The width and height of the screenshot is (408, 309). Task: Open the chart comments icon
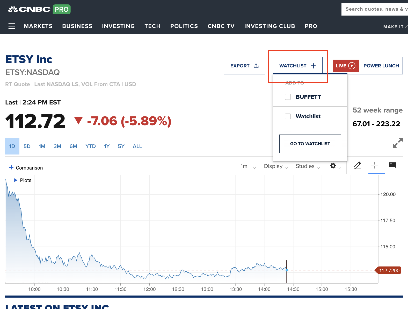[x=392, y=165]
